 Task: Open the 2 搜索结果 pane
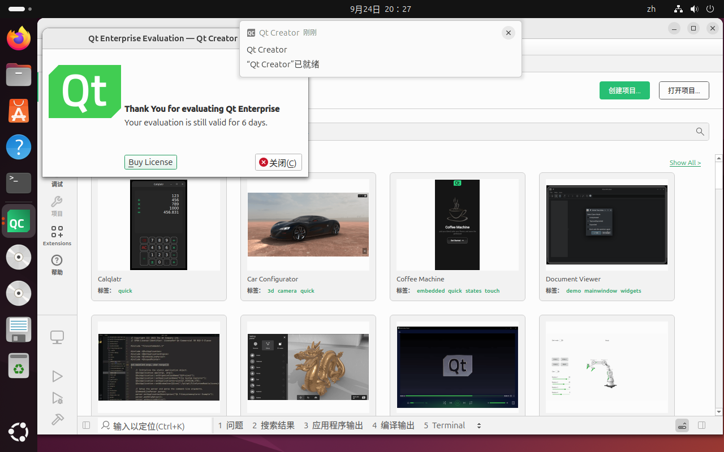coord(274,425)
